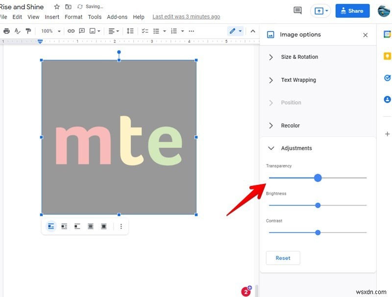Open the Tools menu
This screenshot has width=392, height=297.
(x=95, y=16)
